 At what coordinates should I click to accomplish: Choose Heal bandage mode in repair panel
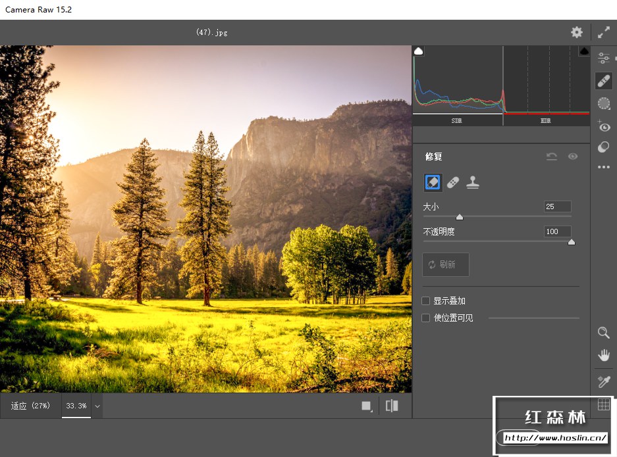pos(453,183)
